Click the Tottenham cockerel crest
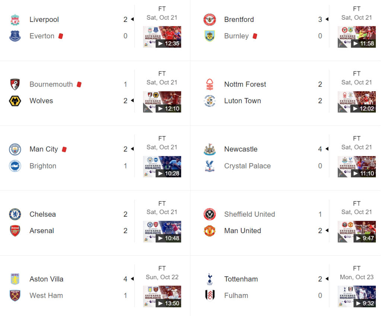This screenshot has height=316, width=381. point(210,279)
